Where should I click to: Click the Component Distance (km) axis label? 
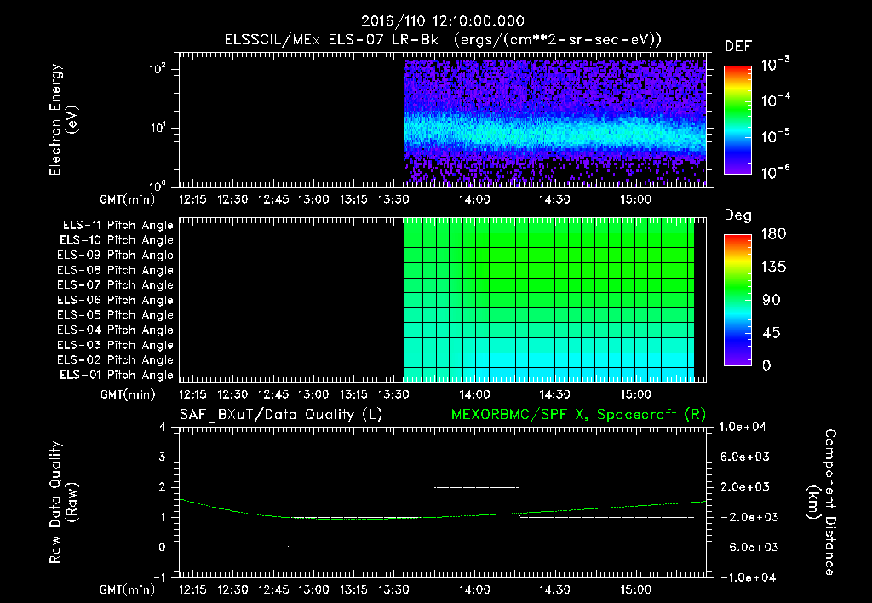[x=822, y=502]
